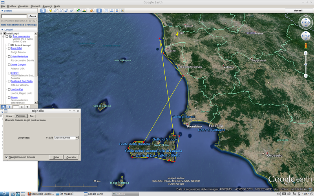This screenshot has width=314, height=196.
Task: Switch to the sbarcatoio la polv taskbar window
Action: coord(41,194)
